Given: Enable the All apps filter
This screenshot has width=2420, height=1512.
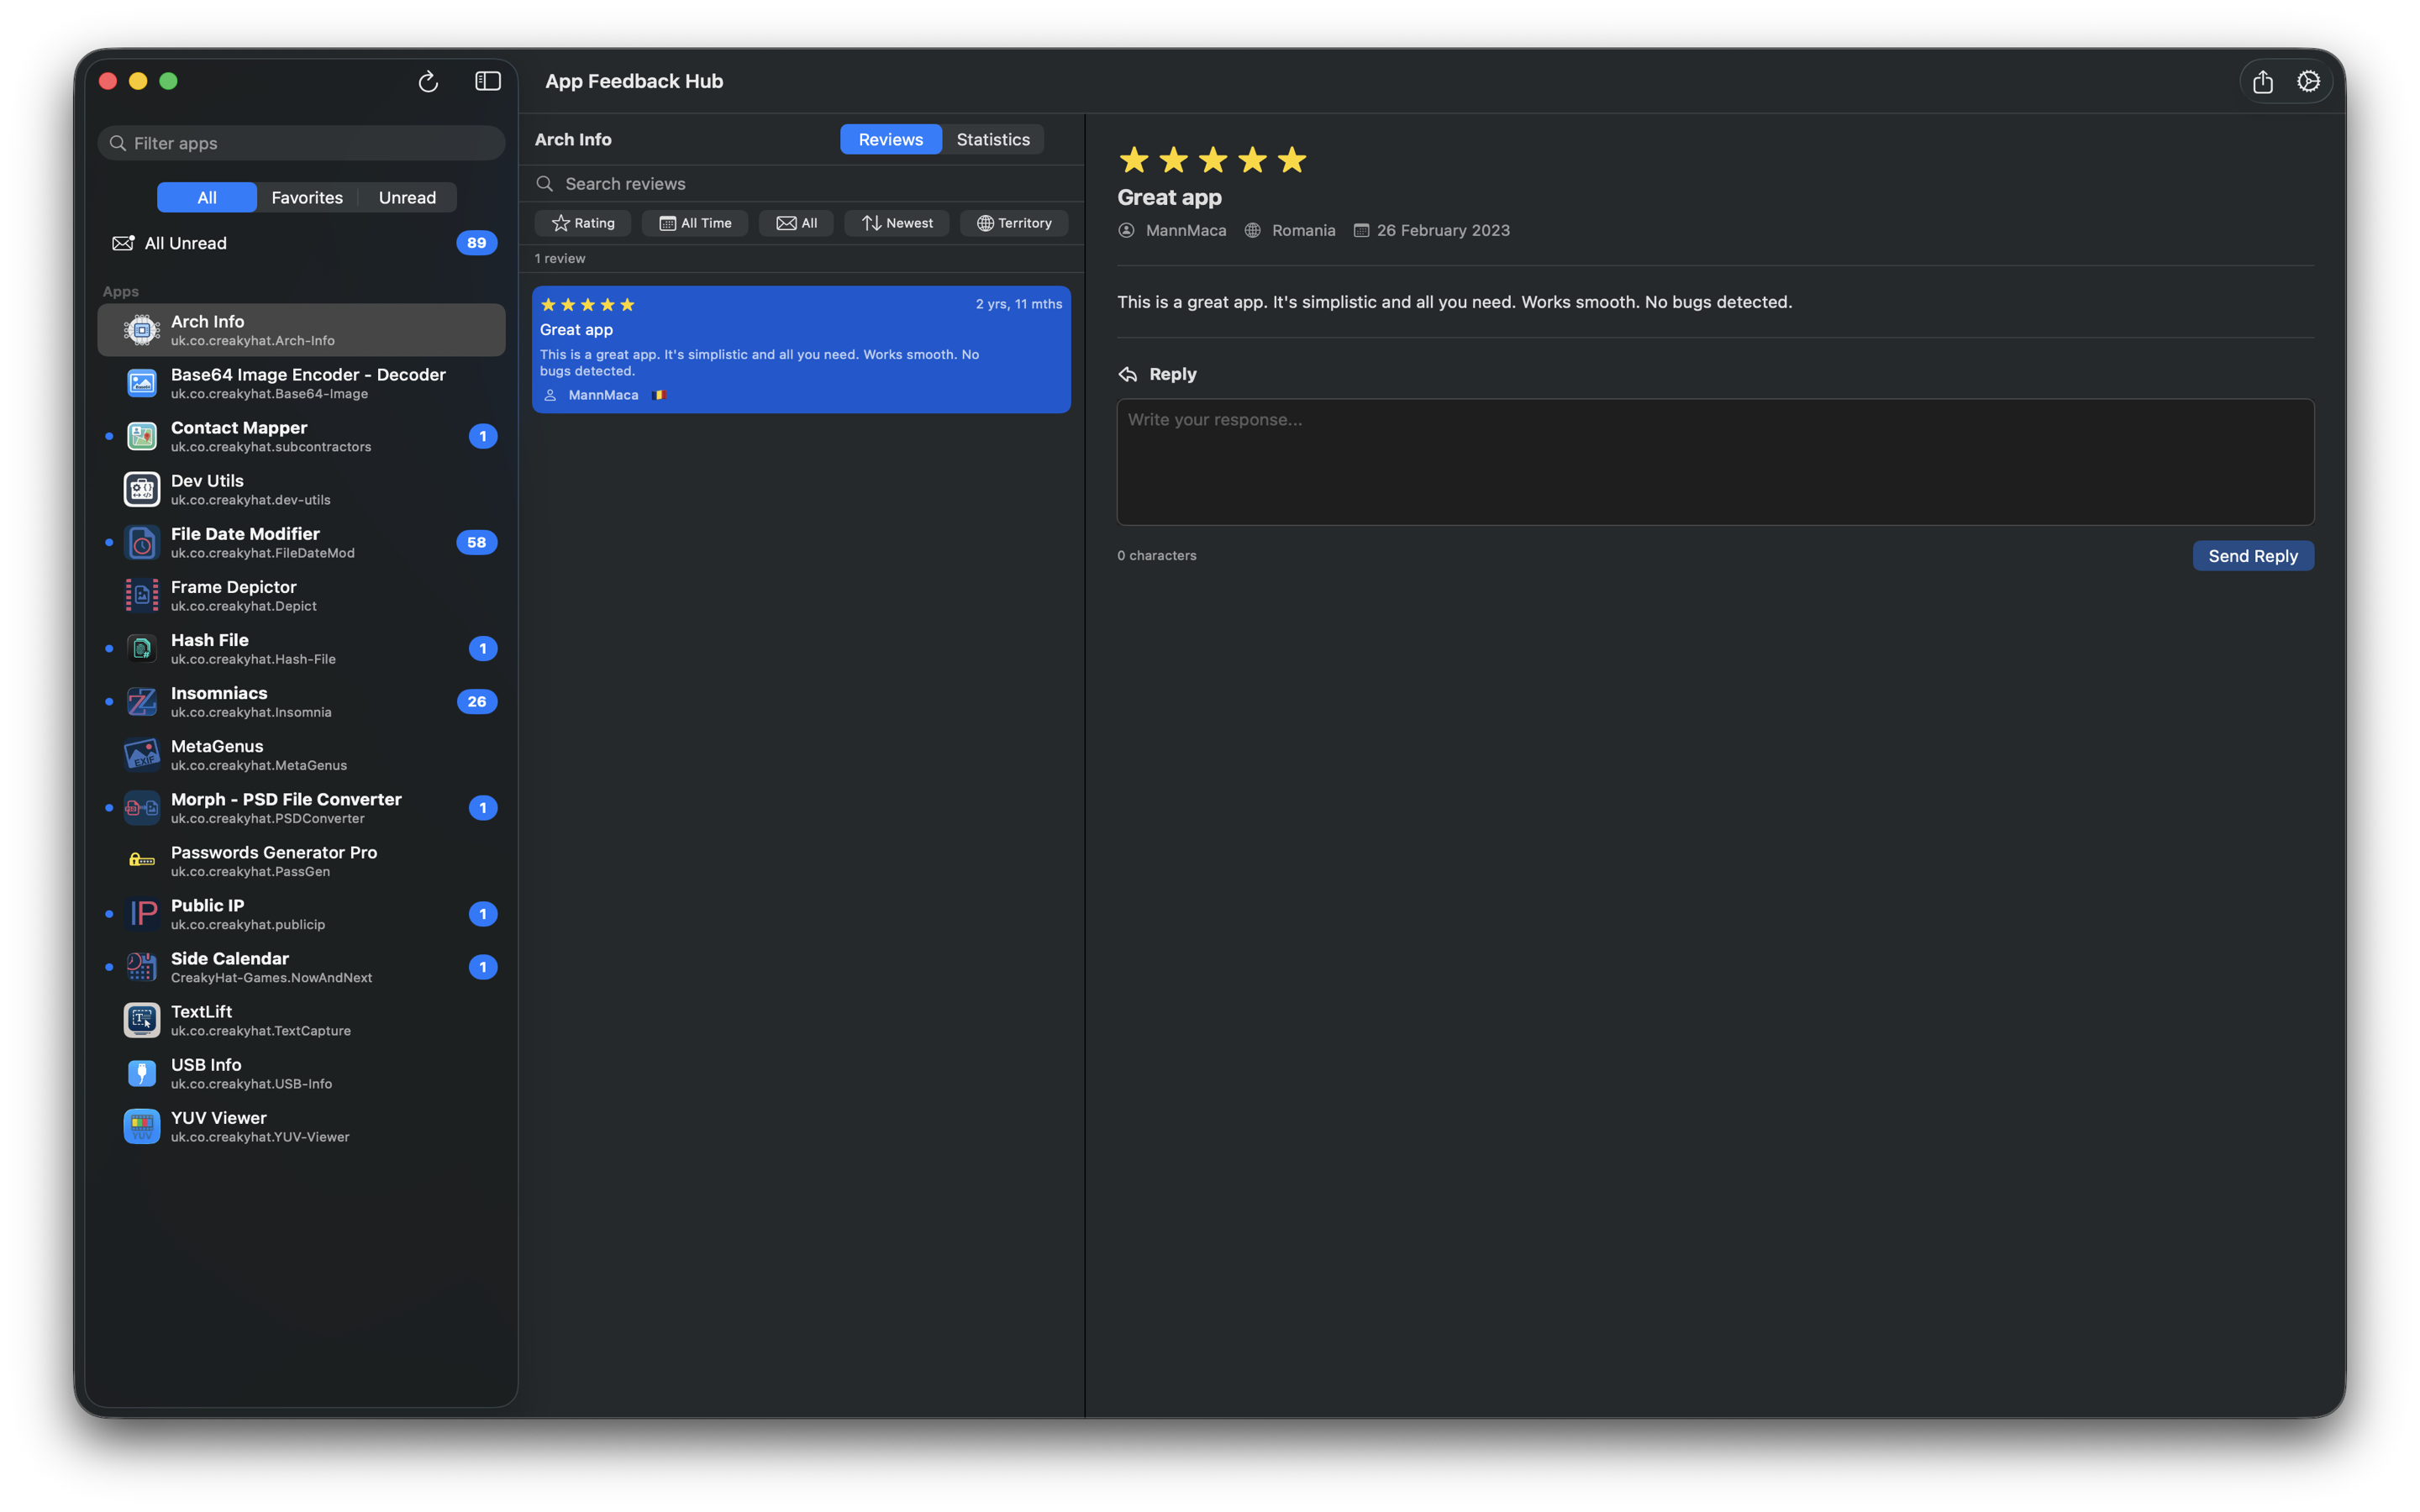Looking at the screenshot, I should [x=205, y=197].
